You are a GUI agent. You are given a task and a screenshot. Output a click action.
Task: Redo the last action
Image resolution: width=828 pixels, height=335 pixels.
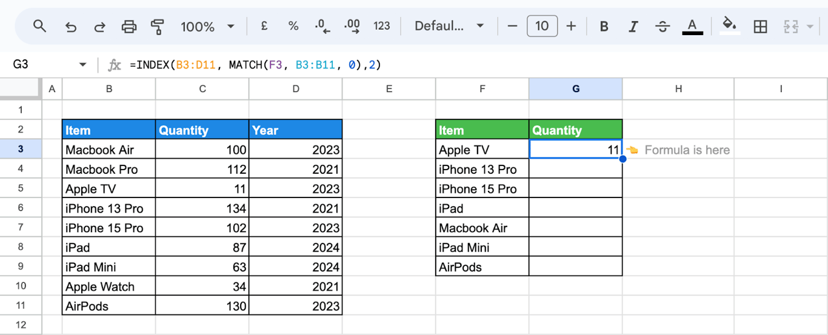coord(99,27)
